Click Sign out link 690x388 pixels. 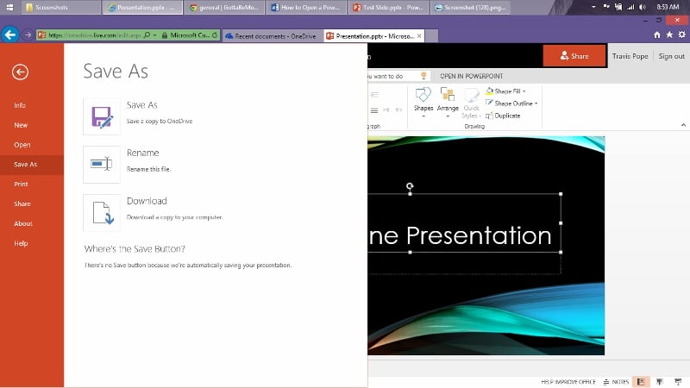672,56
